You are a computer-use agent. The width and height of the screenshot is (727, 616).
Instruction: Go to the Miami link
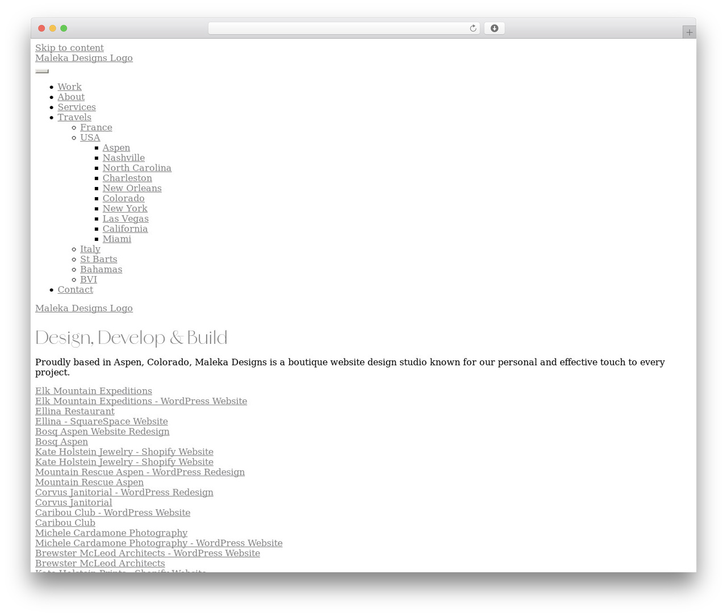(117, 239)
